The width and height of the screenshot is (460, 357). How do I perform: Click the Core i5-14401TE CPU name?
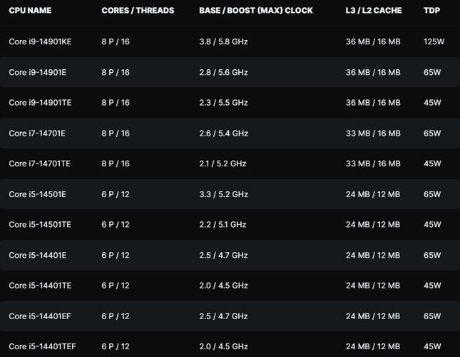tap(40, 286)
